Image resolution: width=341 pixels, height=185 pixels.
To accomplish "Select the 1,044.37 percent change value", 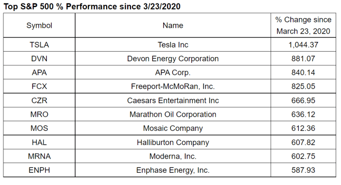I will pyautogui.click(x=303, y=45).
